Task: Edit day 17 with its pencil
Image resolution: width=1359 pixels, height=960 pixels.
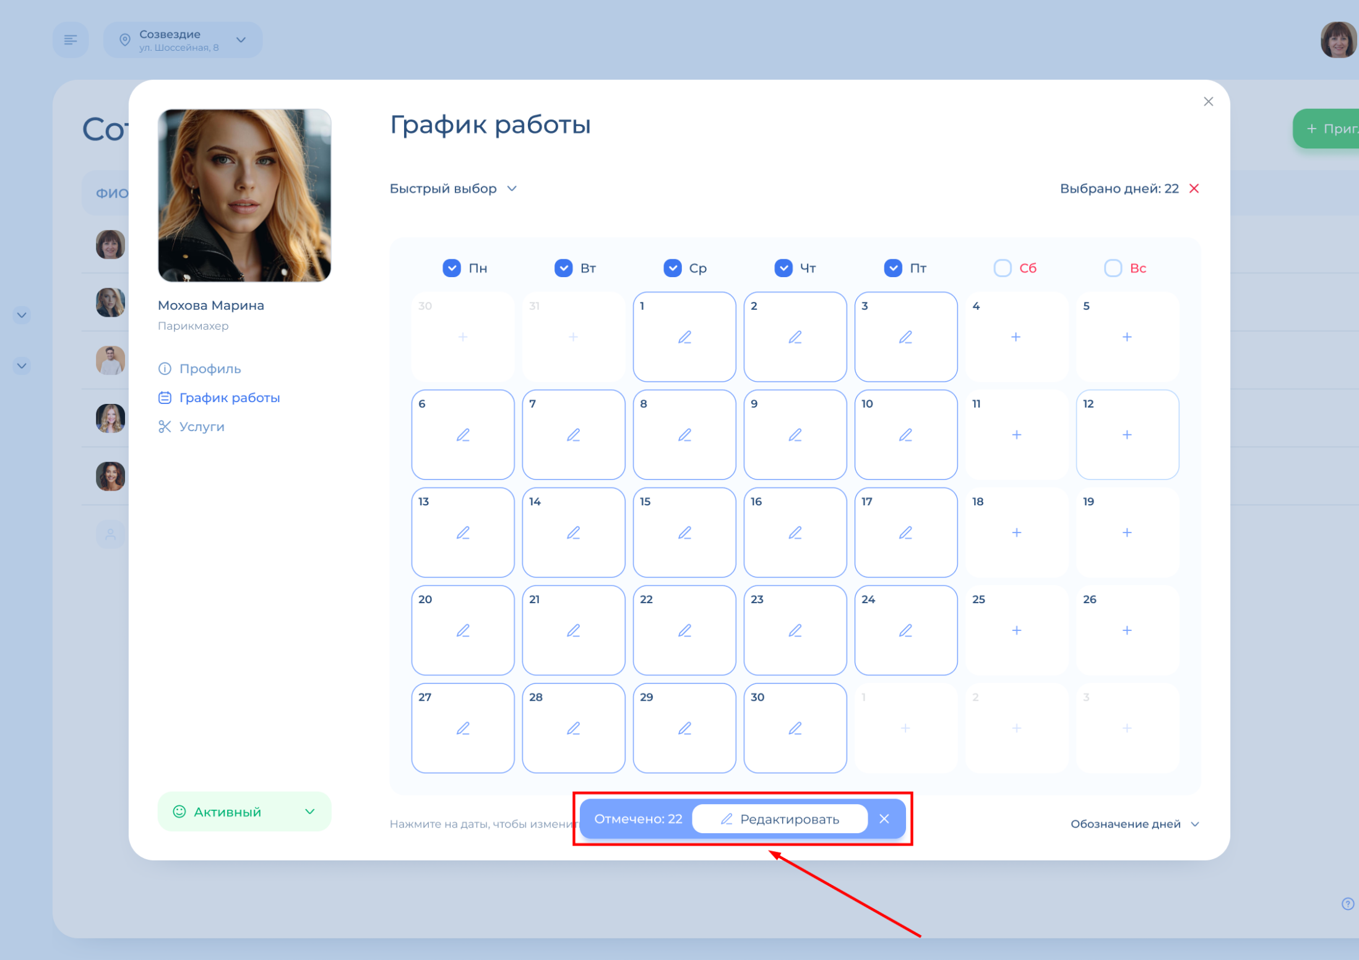Action: click(905, 533)
